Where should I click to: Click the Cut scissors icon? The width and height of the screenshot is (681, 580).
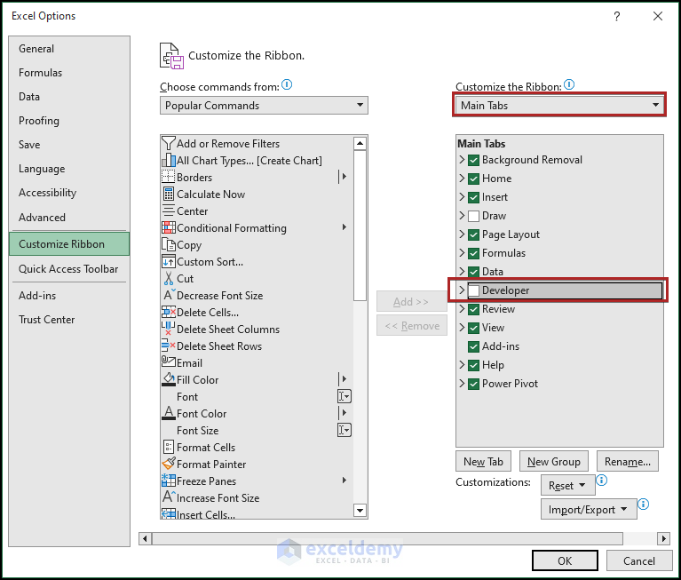[x=169, y=279]
